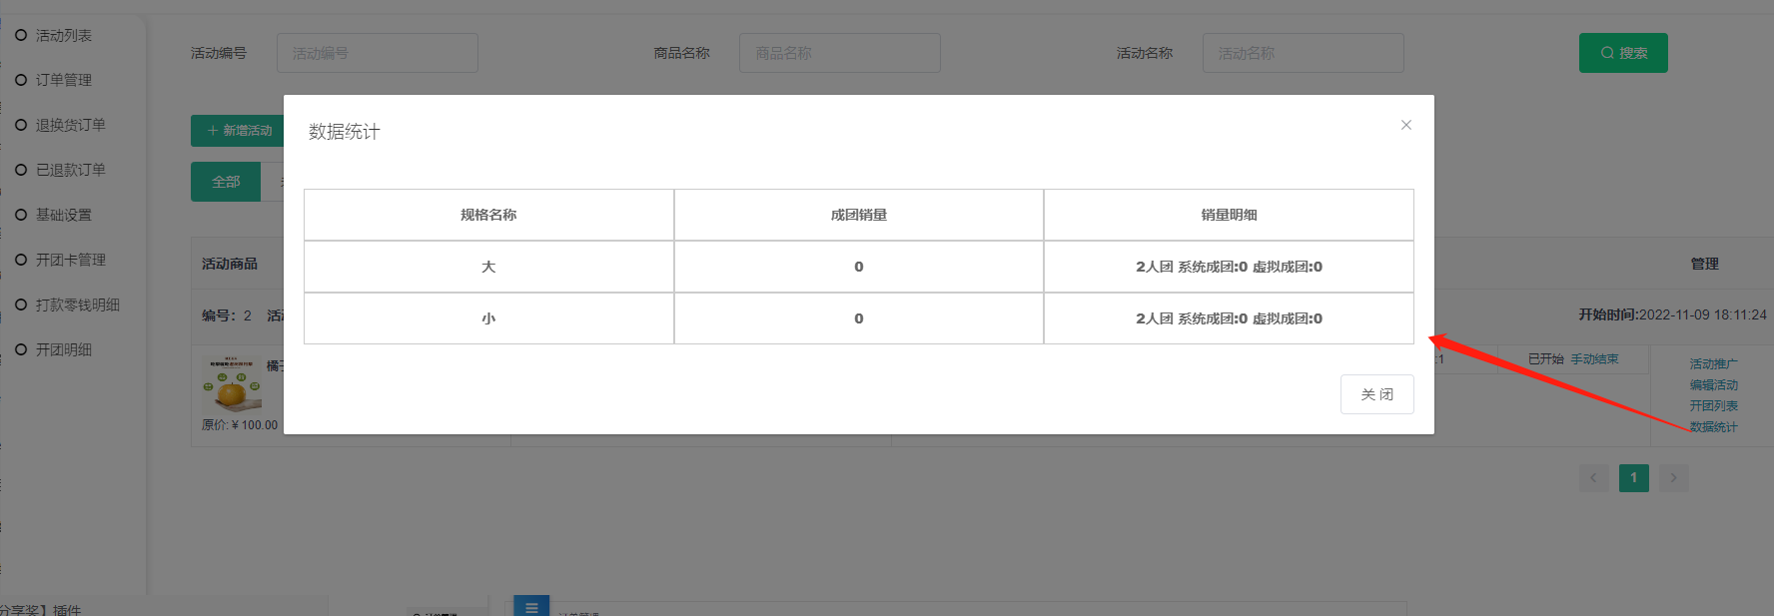Open 开团明细 in the sidebar
Viewport: 1774px width, 616px height.
click(63, 349)
